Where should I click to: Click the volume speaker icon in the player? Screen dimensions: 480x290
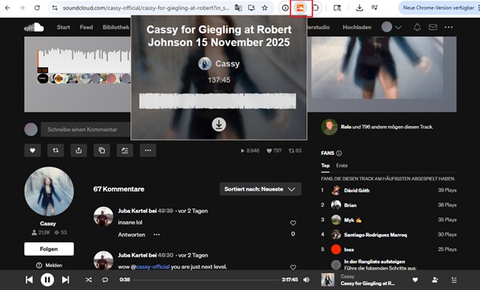point(306,280)
